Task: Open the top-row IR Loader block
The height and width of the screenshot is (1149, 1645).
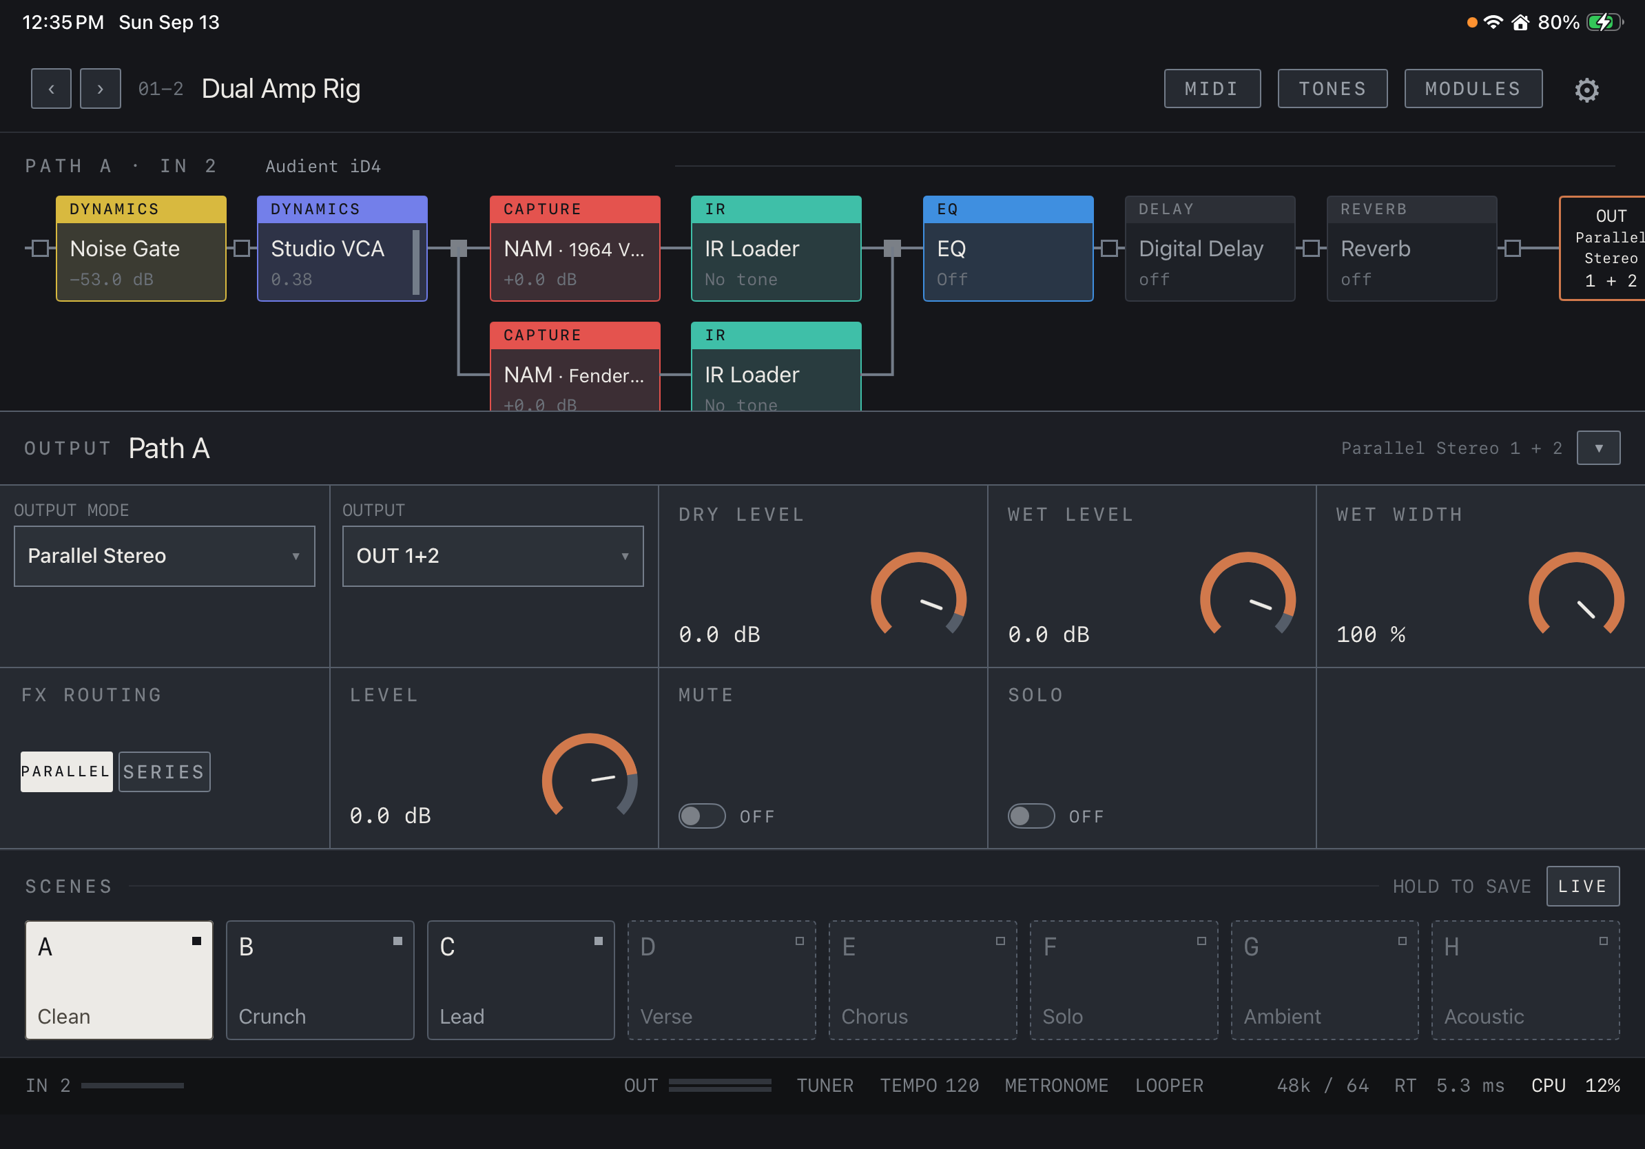Action: point(776,249)
